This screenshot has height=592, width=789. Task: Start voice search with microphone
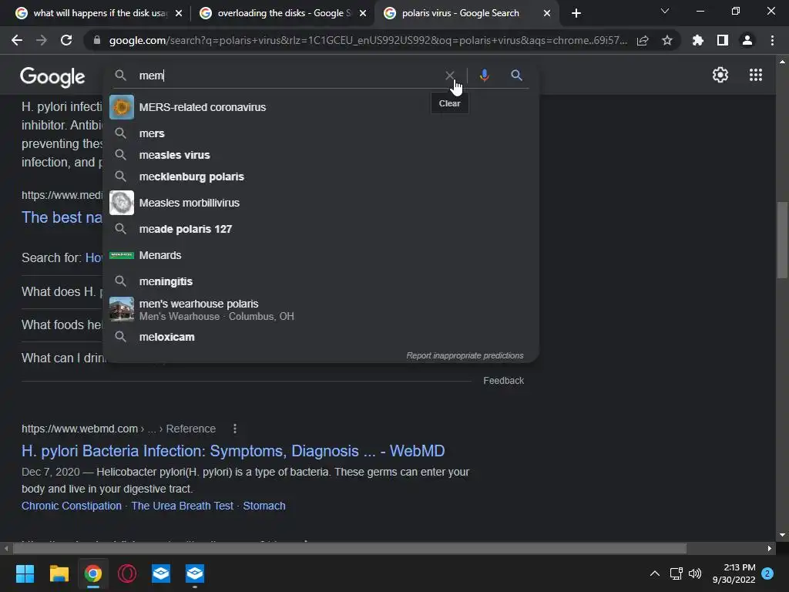pos(484,76)
